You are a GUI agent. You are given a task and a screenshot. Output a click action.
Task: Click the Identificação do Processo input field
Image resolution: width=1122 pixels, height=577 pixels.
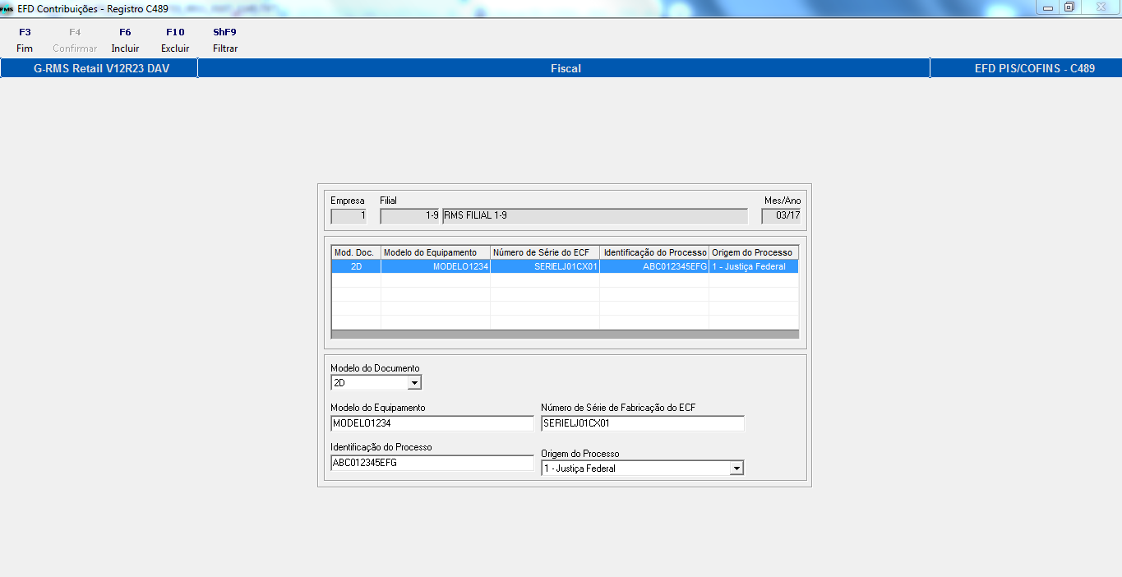click(x=432, y=463)
